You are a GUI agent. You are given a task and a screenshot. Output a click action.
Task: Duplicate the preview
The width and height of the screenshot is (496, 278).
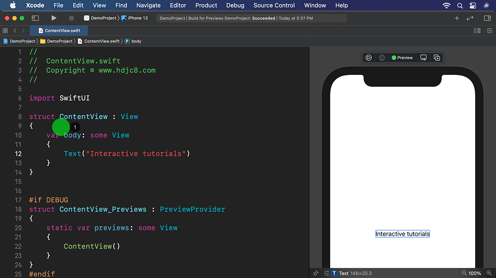[x=437, y=57]
